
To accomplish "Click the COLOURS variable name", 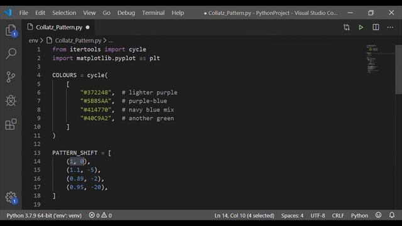I will click(64, 75).
